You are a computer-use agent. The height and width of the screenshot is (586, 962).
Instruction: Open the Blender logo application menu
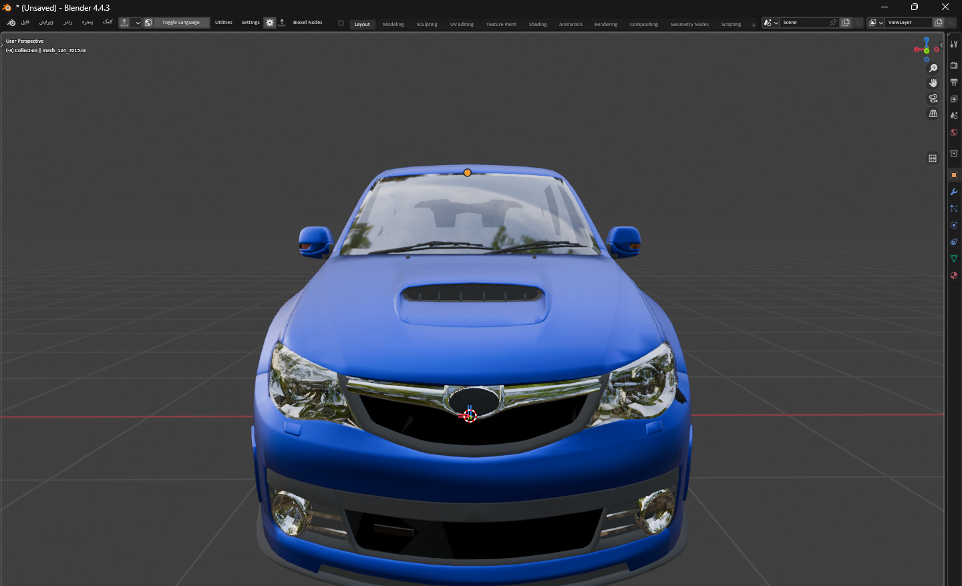click(11, 23)
